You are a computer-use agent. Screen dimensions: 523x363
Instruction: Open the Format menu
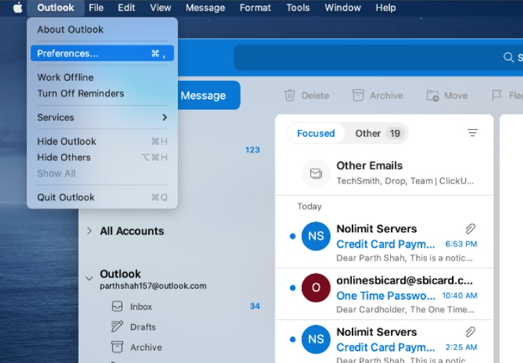(x=255, y=8)
